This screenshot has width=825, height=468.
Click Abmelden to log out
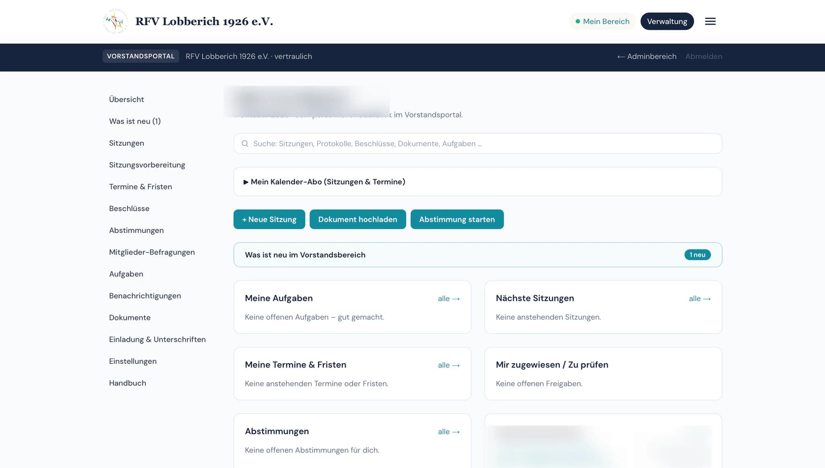tap(703, 56)
